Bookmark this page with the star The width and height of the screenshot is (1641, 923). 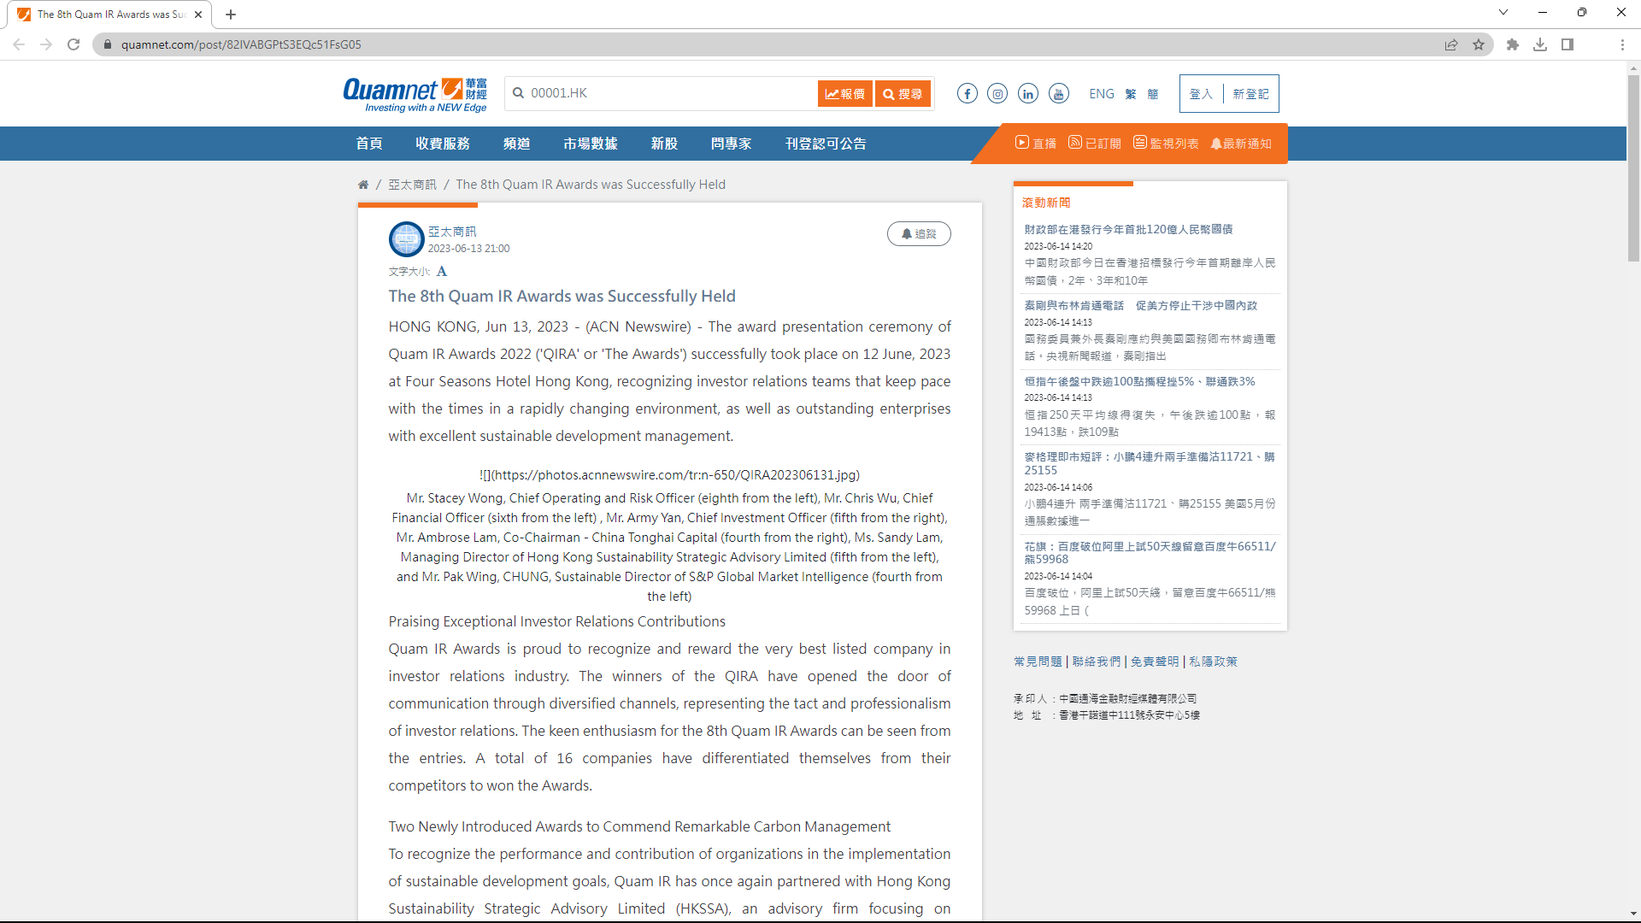(x=1479, y=44)
